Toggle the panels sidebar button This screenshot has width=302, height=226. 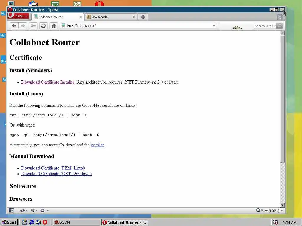click(x=12, y=210)
